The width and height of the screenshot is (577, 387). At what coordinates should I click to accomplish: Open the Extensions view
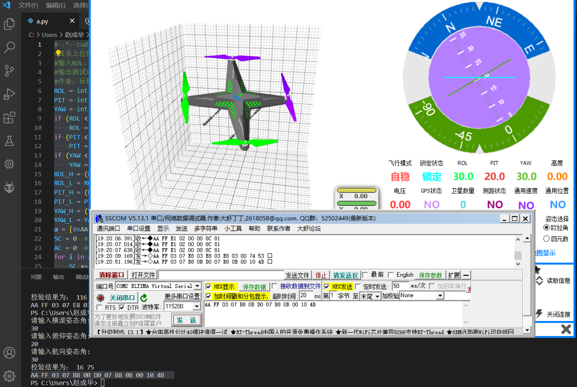point(9,117)
